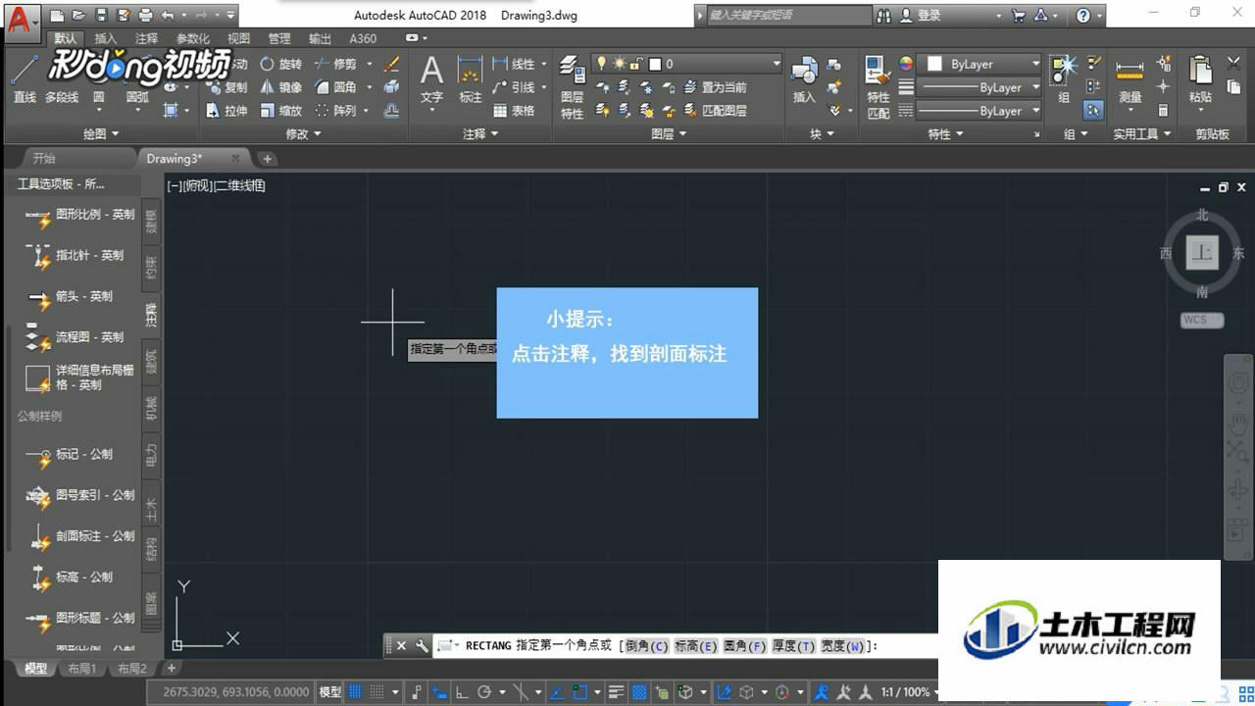This screenshot has height=706, width=1255.
Task: Click the Dimension (标注) tool
Action: click(x=471, y=78)
